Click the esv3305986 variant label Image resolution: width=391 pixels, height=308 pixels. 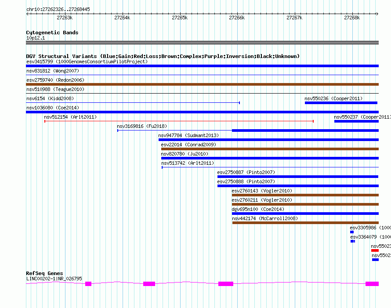370,228
